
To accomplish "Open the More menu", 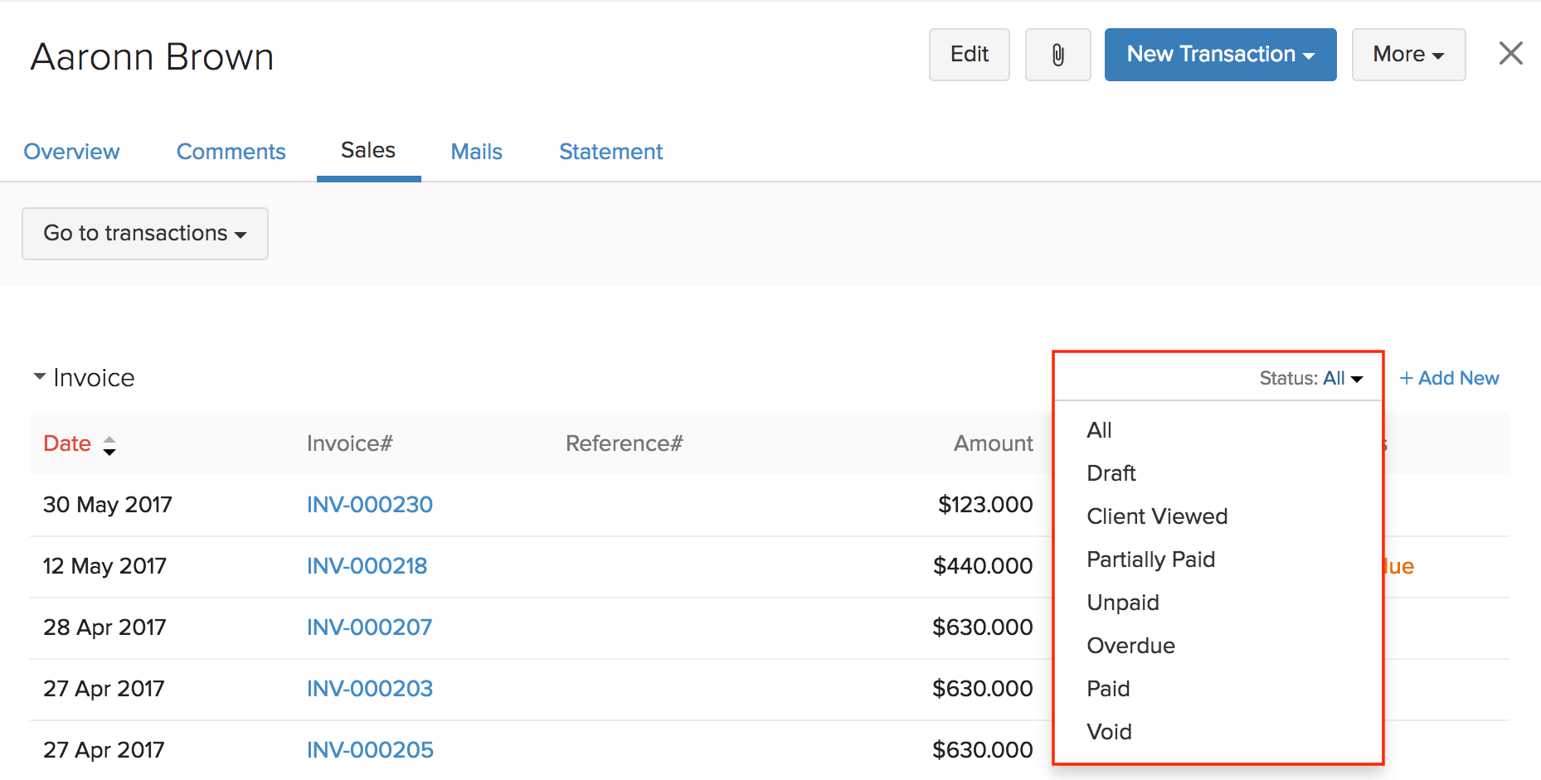I will 1407,54.
